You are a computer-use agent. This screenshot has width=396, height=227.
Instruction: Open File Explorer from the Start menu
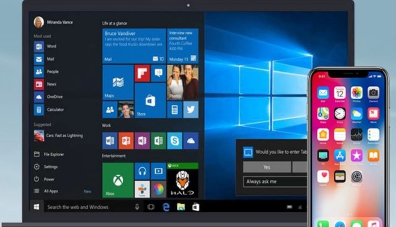49,154
